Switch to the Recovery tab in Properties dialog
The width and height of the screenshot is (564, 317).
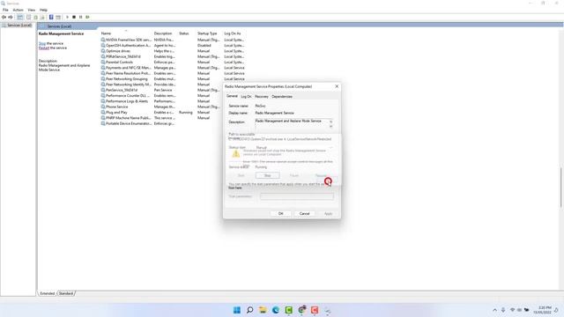click(262, 97)
